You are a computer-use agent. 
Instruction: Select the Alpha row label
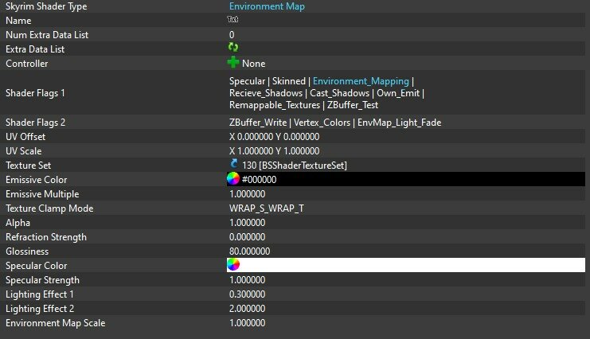point(18,223)
